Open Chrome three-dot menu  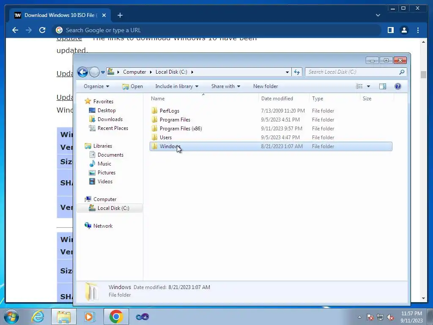[x=418, y=30]
